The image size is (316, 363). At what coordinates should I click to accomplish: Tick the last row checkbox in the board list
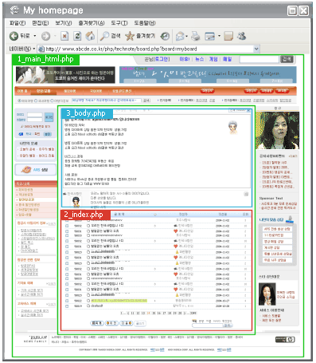point(67,306)
